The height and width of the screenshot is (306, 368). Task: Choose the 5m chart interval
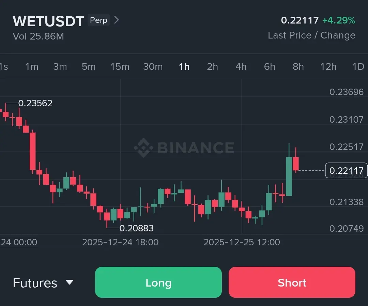[x=89, y=66]
